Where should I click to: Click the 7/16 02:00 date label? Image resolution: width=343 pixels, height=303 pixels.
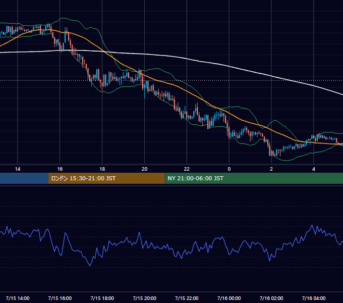pyautogui.click(x=271, y=298)
